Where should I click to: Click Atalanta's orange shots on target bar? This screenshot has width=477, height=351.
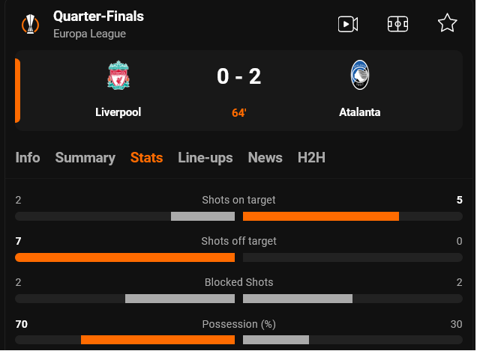[x=320, y=216]
